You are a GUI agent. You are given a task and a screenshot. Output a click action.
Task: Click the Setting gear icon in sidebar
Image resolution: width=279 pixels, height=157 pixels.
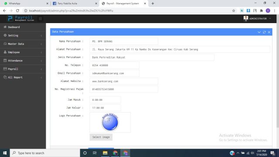[x=5, y=35]
